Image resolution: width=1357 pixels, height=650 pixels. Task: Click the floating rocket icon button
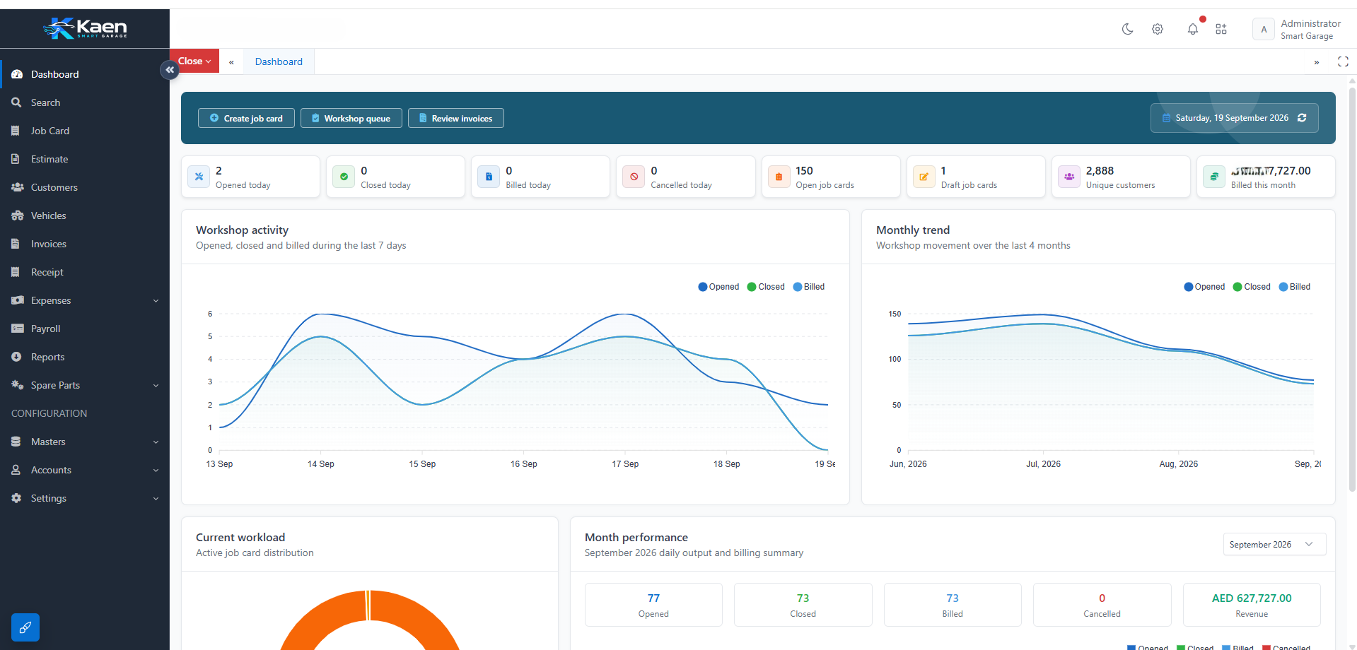[x=25, y=627]
